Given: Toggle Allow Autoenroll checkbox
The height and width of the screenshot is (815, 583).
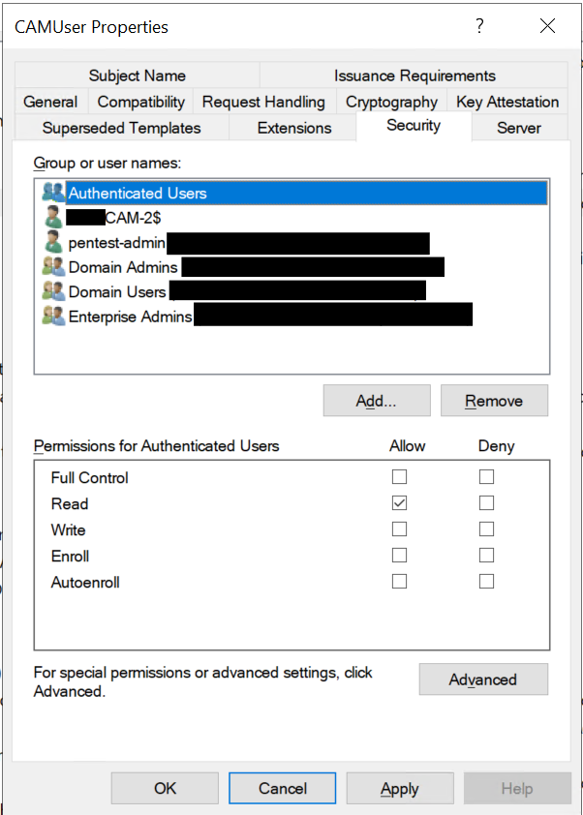Looking at the screenshot, I should click(x=399, y=582).
